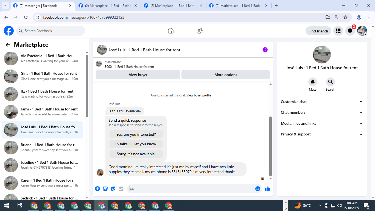Send quick reply "In talks. I'll let you know."
The height and width of the screenshot is (211, 375).
click(136, 144)
